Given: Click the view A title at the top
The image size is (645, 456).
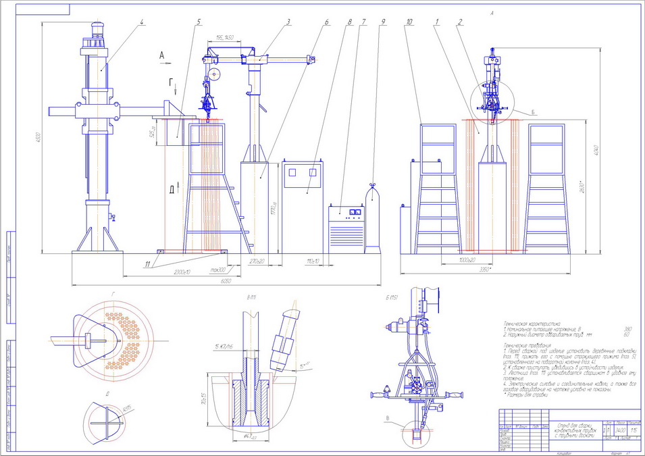Looking at the screenshot, I should pos(492,13).
